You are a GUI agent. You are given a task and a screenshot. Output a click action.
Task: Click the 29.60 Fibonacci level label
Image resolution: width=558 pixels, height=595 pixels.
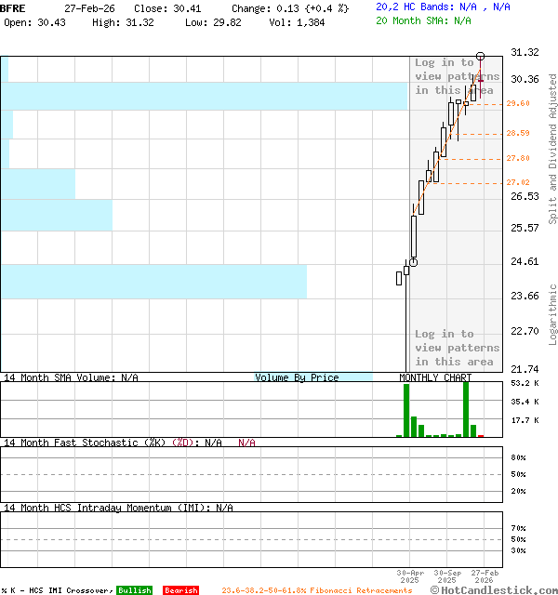518,104
